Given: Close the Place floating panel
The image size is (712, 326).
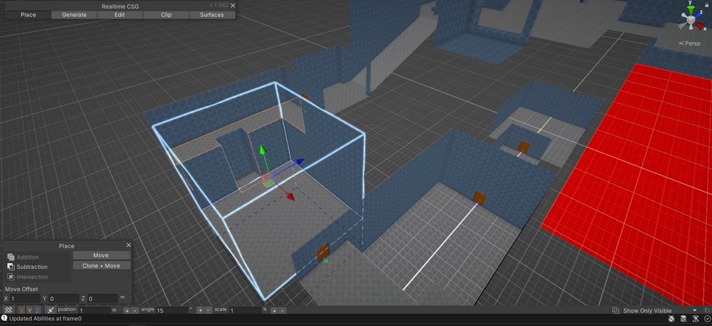Looking at the screenshot, I should (128, 245).
